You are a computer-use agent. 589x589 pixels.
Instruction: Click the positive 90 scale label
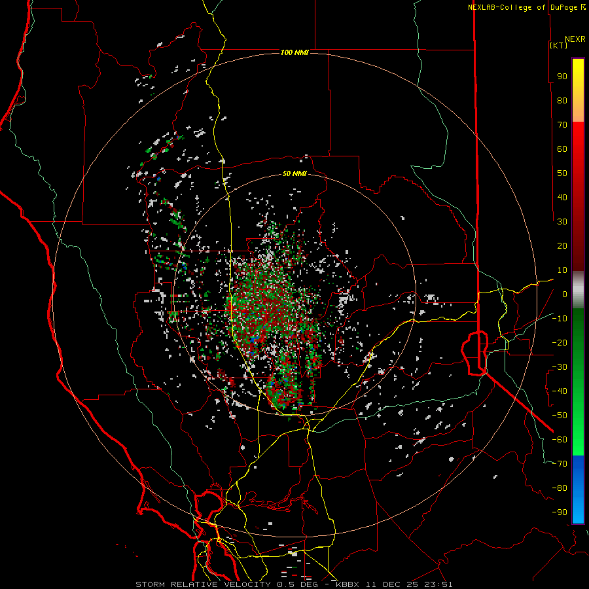pyautogui.click(x=562, y=77)
